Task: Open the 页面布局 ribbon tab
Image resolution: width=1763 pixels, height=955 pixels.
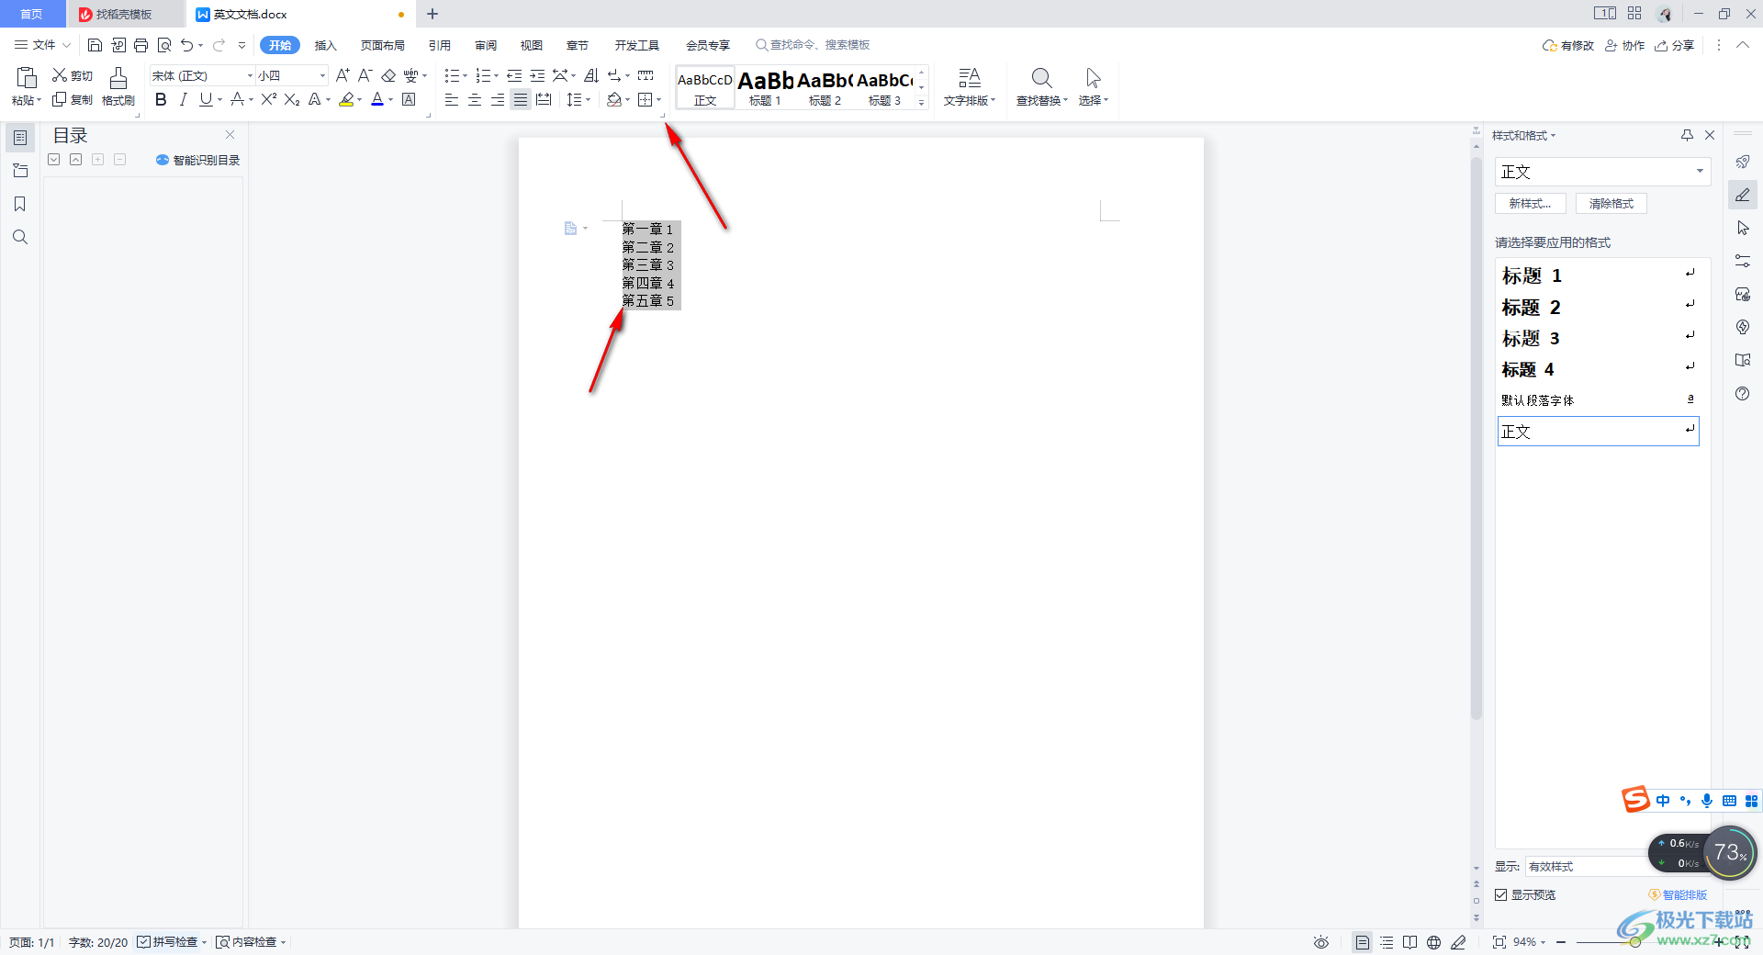Action: 383,45
